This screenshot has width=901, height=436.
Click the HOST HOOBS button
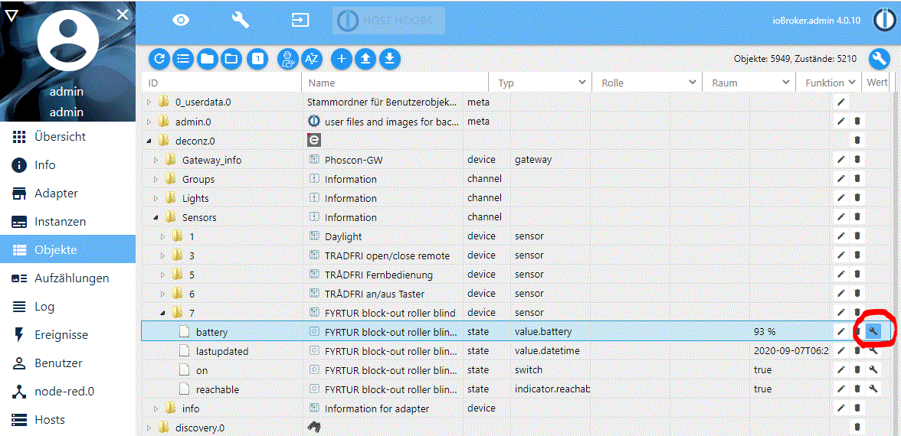click(x=388, y=21)
